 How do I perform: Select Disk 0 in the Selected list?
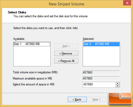click(x=101, y=44)
